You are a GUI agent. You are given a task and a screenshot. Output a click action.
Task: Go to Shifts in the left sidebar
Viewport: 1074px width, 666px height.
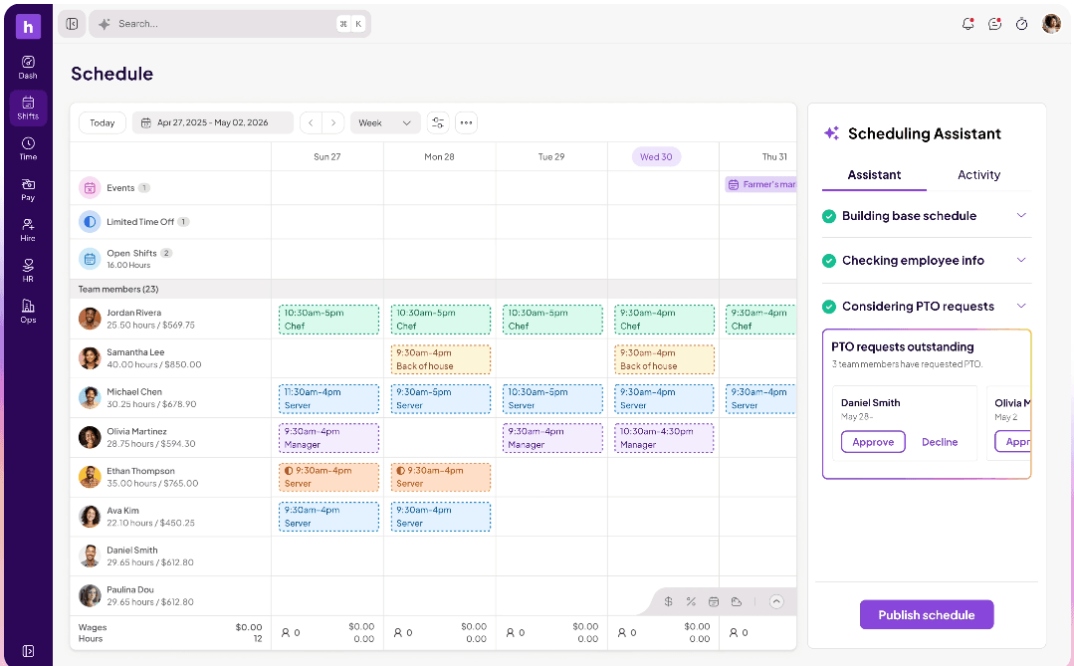coord(28,109)
